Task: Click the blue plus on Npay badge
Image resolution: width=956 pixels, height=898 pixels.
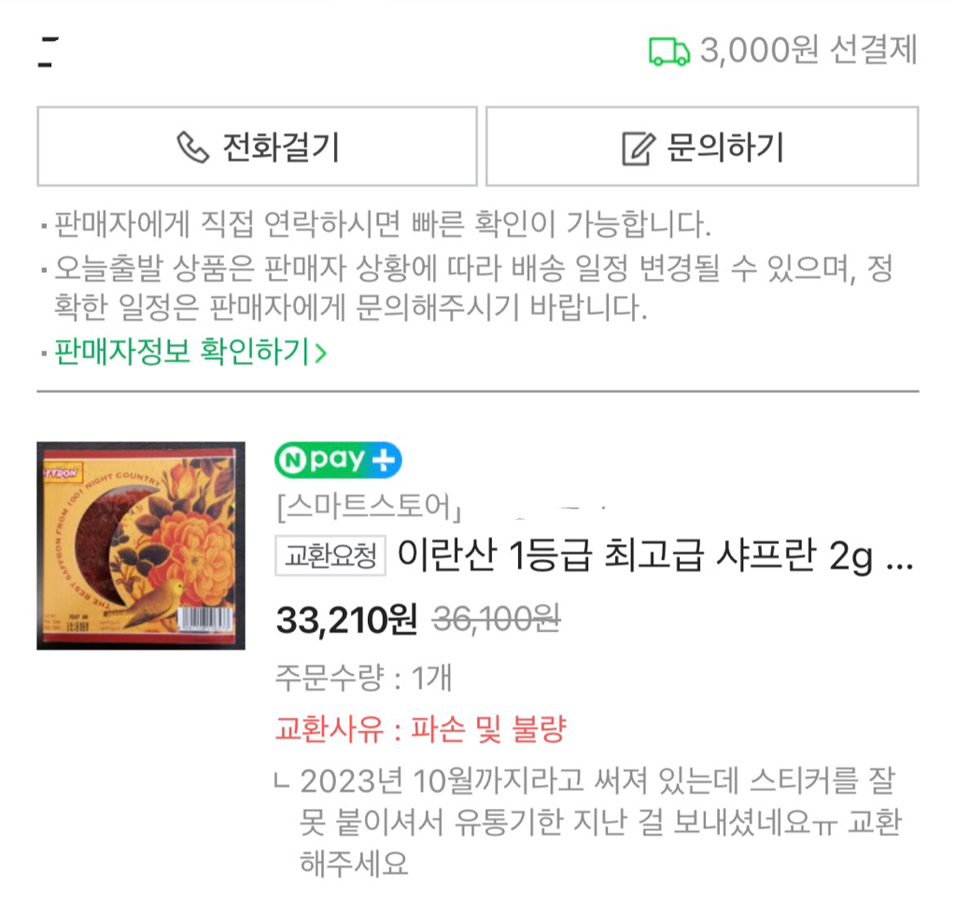Action: pos(384,459)
